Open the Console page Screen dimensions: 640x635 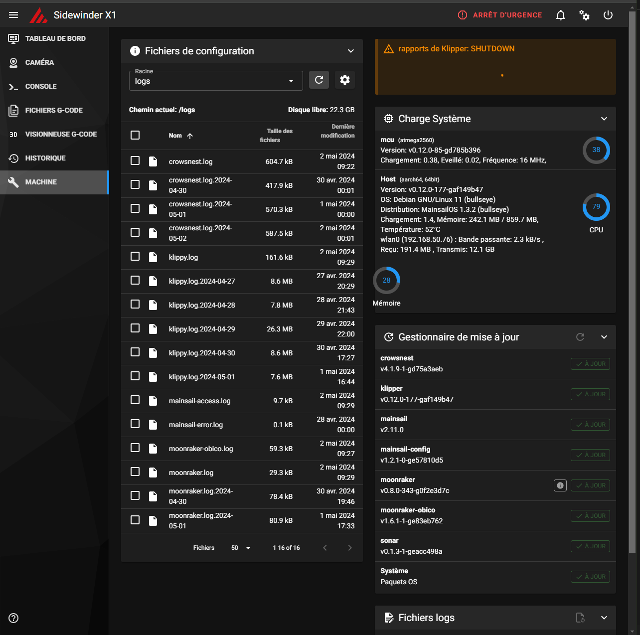(54, 86)
